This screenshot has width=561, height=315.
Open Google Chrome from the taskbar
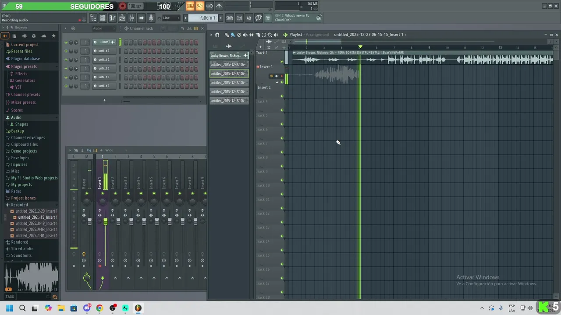pyautogui.click(x=99, y=308)
